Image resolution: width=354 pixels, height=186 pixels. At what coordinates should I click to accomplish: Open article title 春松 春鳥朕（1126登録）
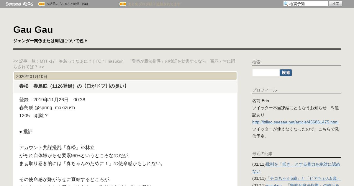point(74,86)
